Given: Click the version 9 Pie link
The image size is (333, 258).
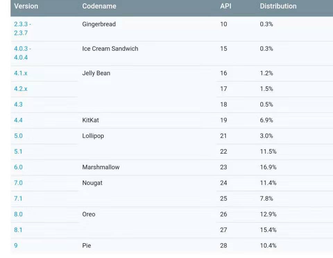Looking at the screenshot, I should pos(16,246).
